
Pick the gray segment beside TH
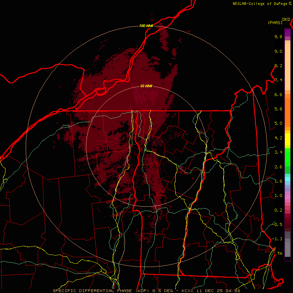point(287,250)
